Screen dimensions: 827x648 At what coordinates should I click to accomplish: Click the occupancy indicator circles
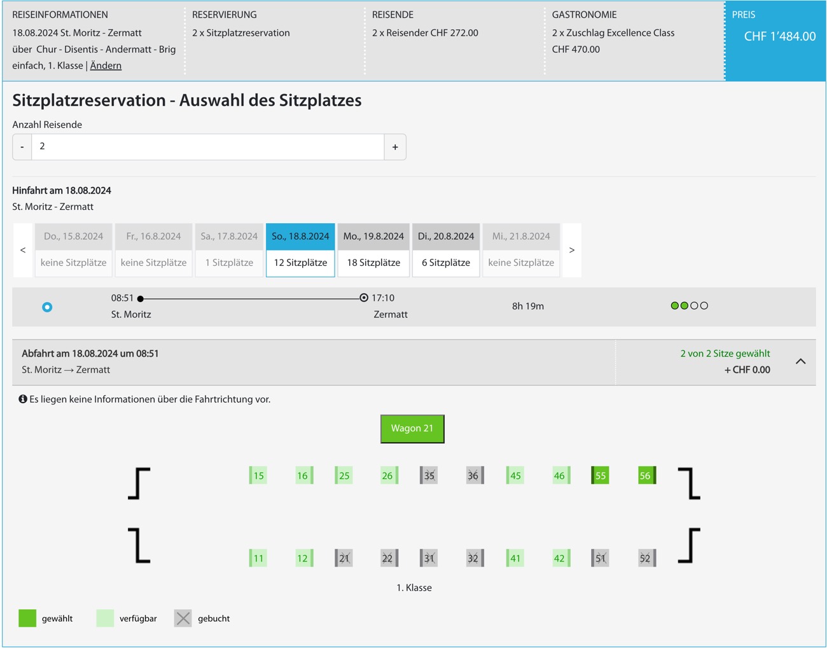click(x=690, y=306)
